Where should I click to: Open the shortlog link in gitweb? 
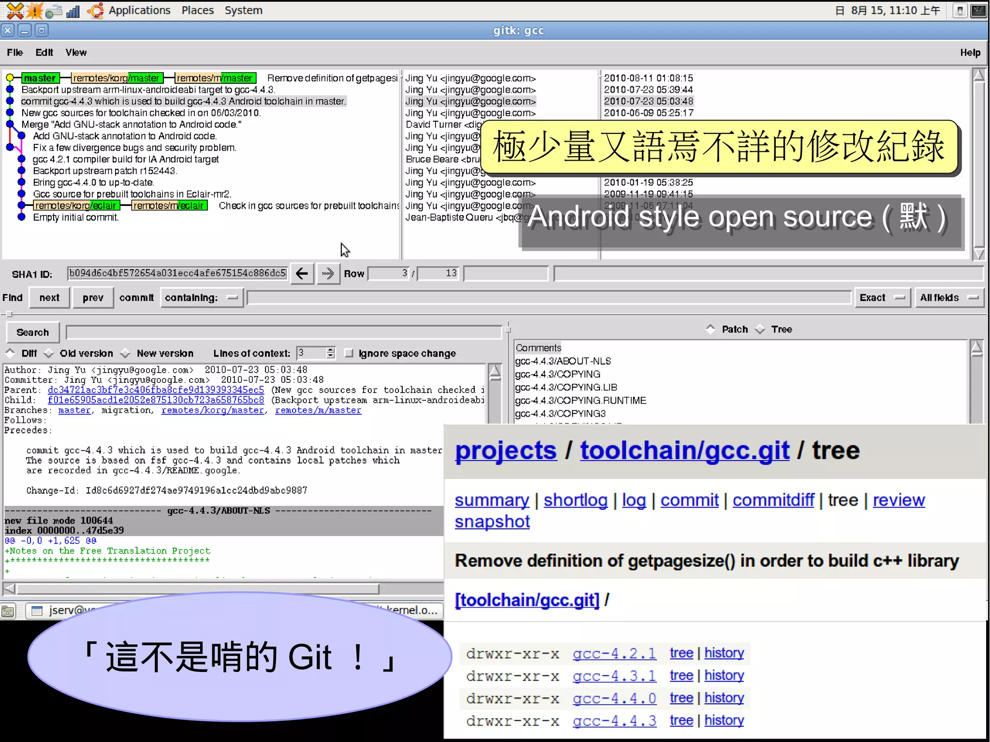[575, 500]
